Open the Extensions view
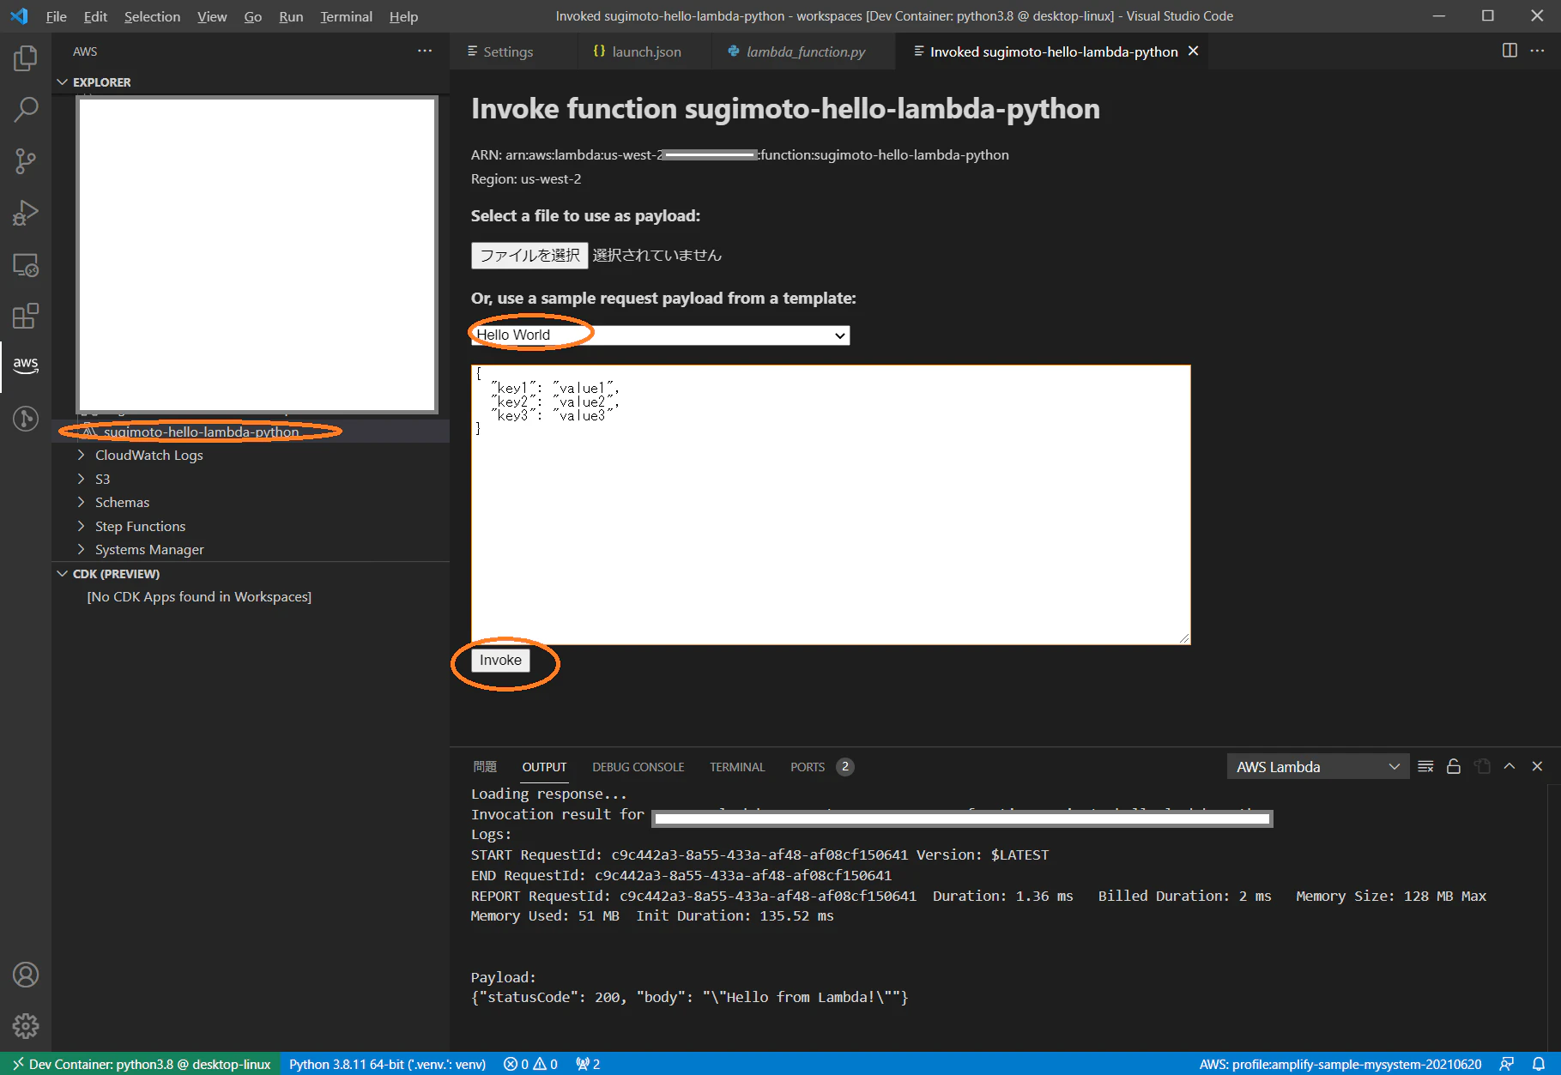This screenshot has width=1561, height=1075. 26,317
